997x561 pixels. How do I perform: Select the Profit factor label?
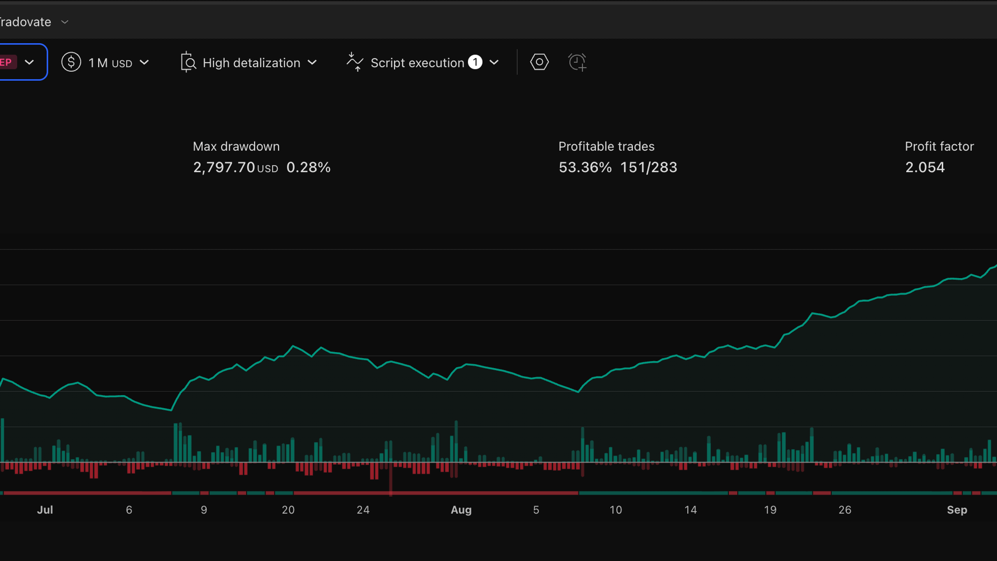point(939,146)
